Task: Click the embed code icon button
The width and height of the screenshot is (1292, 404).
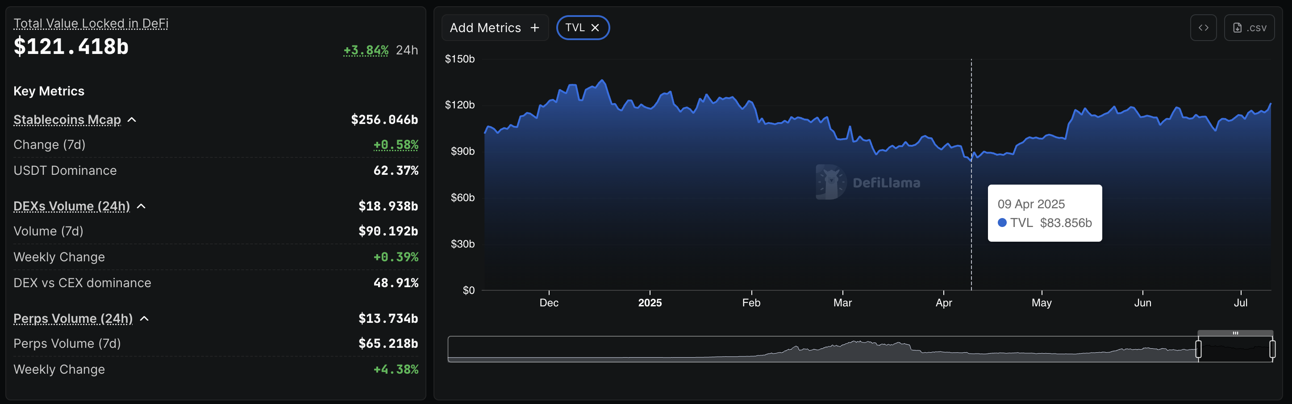Action: tap(1203, 28)
